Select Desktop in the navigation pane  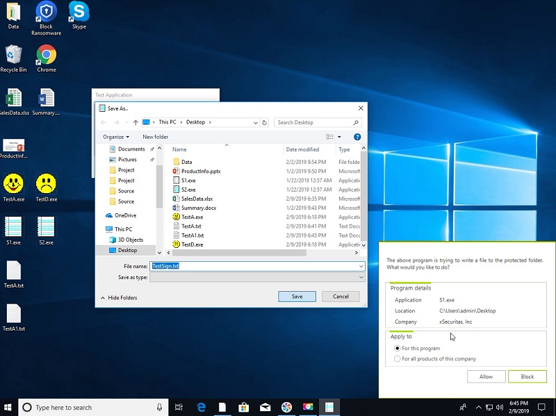tap(126, 250)
